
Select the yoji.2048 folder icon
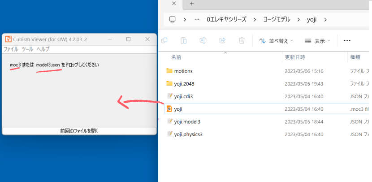(169, 83)
